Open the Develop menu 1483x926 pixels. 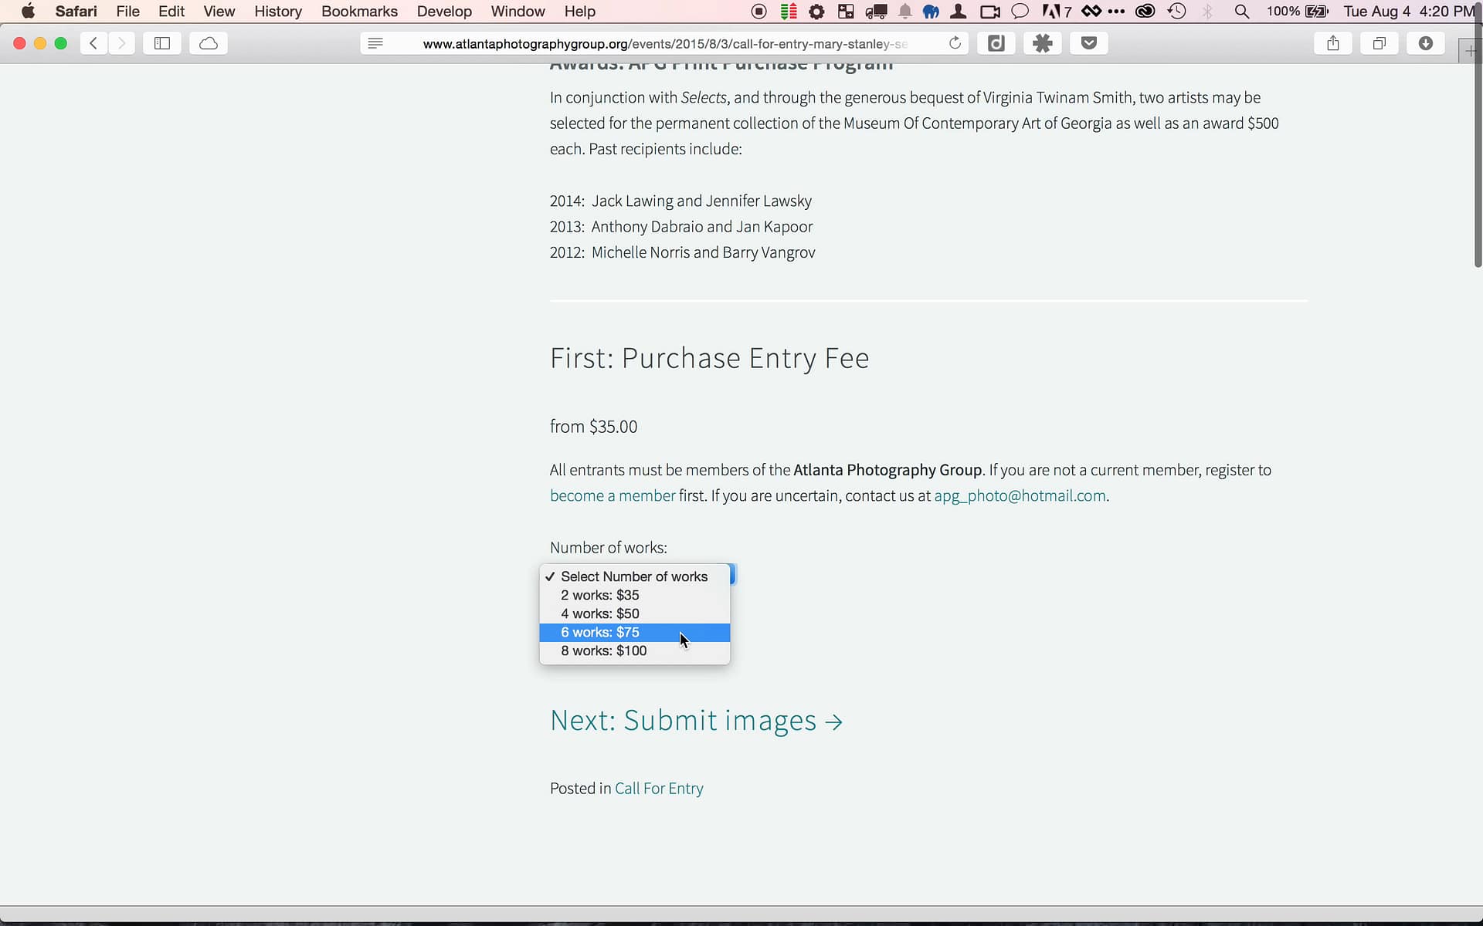click(444, 12)
